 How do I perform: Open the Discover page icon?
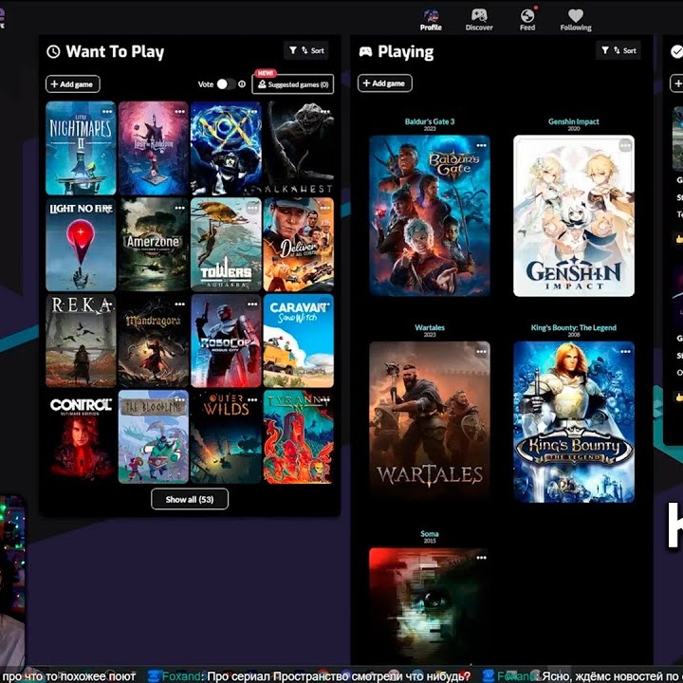[479, 16]
